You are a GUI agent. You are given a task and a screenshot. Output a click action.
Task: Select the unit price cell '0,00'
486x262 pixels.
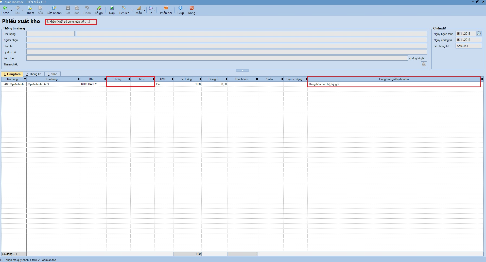(x=215, y=84)
